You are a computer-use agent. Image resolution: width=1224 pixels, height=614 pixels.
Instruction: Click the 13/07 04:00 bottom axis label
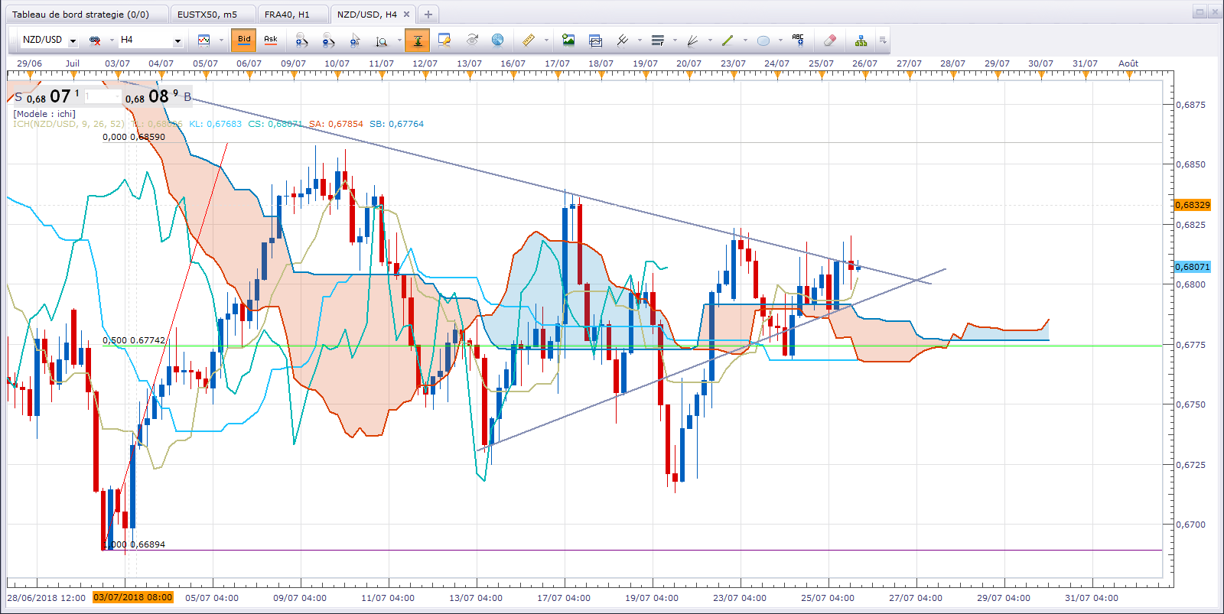point(476,598)
